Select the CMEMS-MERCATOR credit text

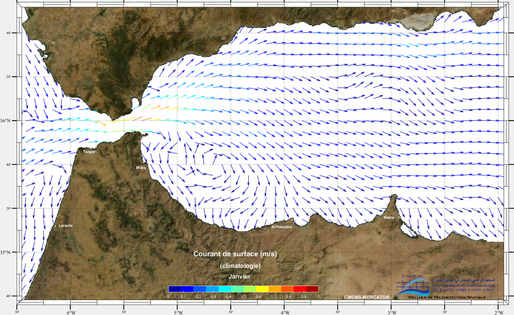point(367,297)
